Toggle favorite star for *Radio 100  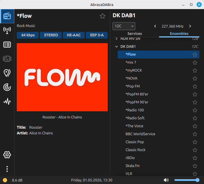coord(195,110)
